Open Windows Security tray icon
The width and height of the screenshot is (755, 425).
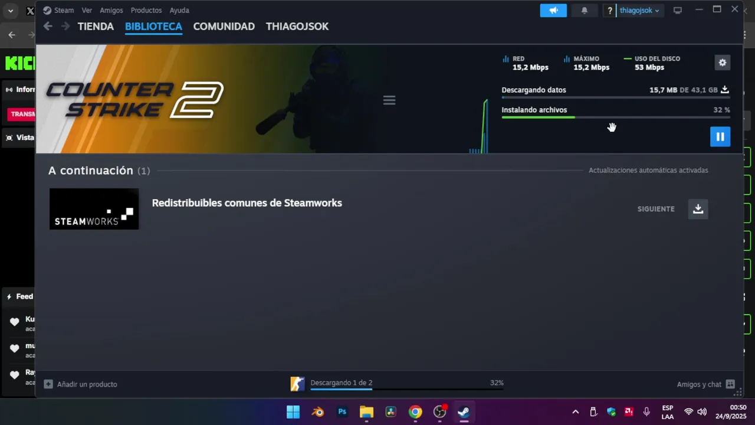click(x=611, y=412)
